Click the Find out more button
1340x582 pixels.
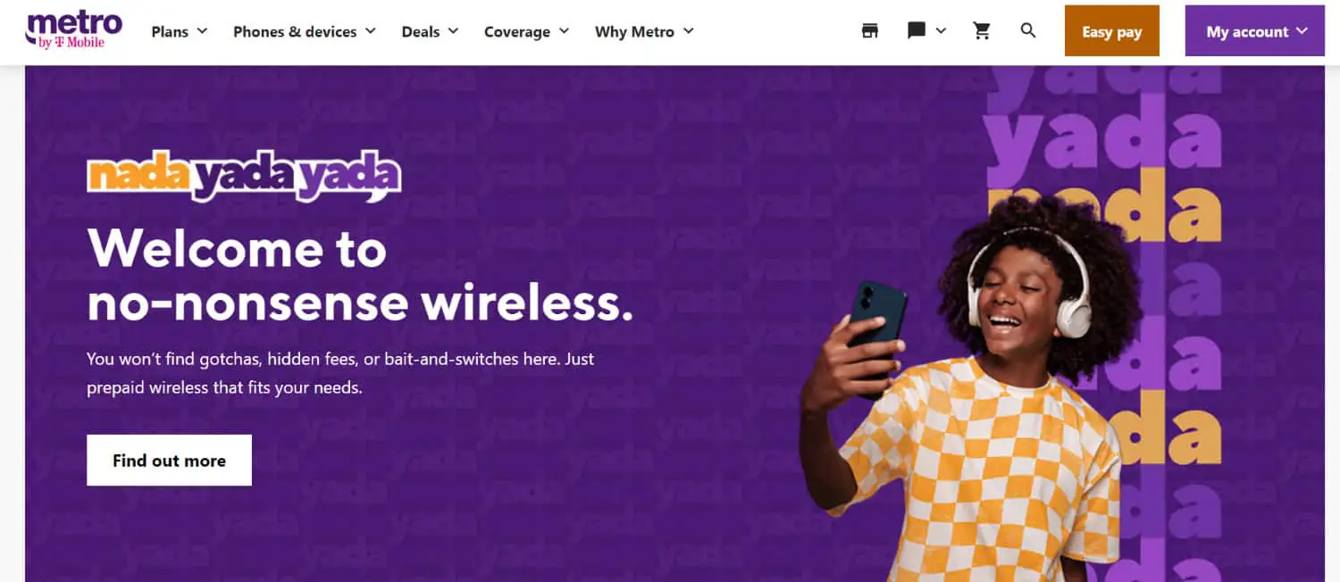(169, 461)
